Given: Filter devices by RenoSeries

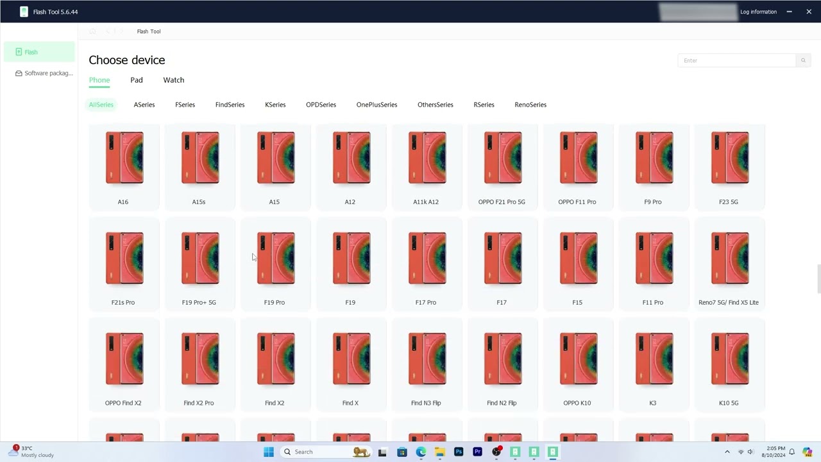Looking at the screenshot, I should (530, 105).
